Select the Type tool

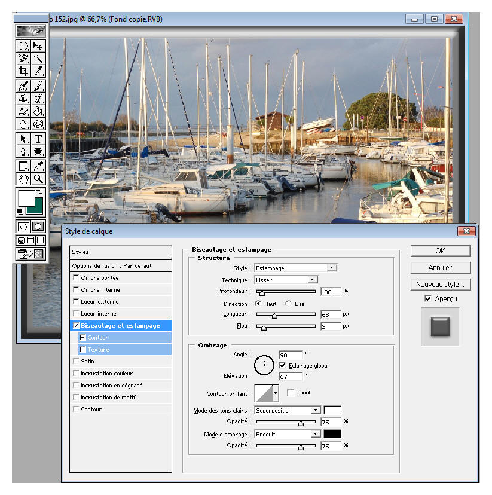[x=38, y=139]
